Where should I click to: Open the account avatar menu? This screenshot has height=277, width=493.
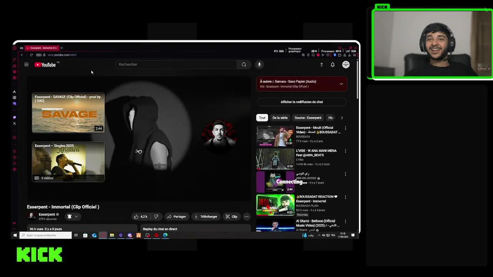click(346, 65)
